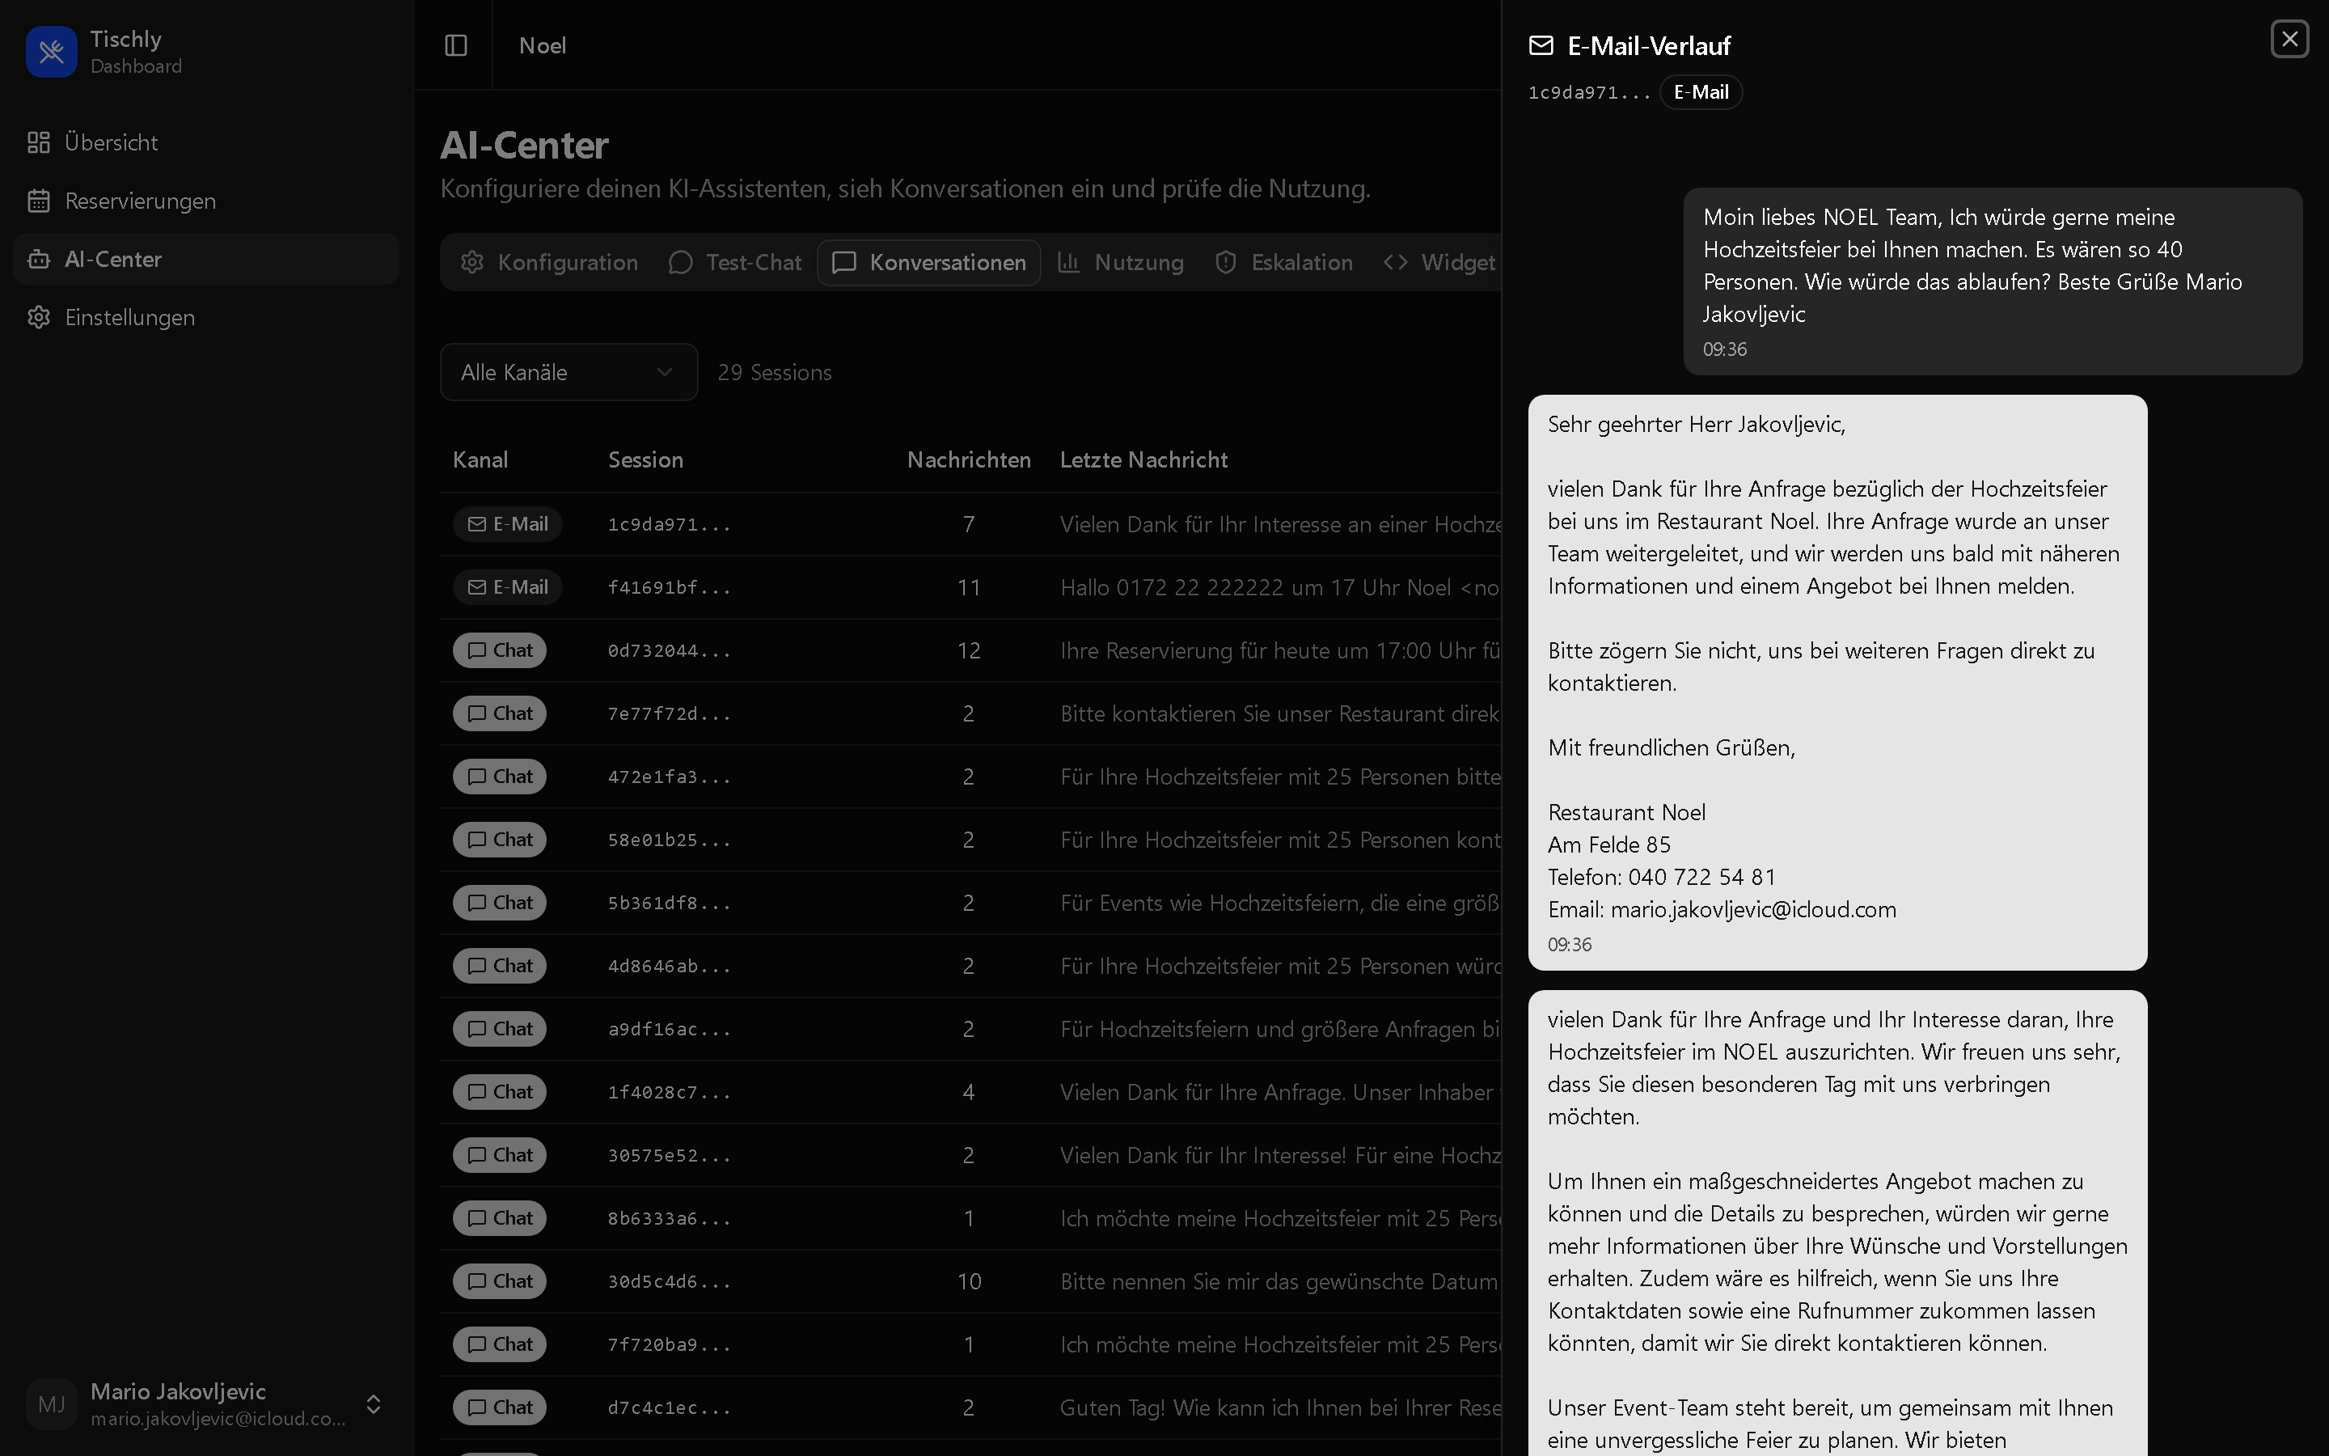Close the E-Mail-Verlauf panel
This screenshot has height=1456, width=2329.
2289,40
